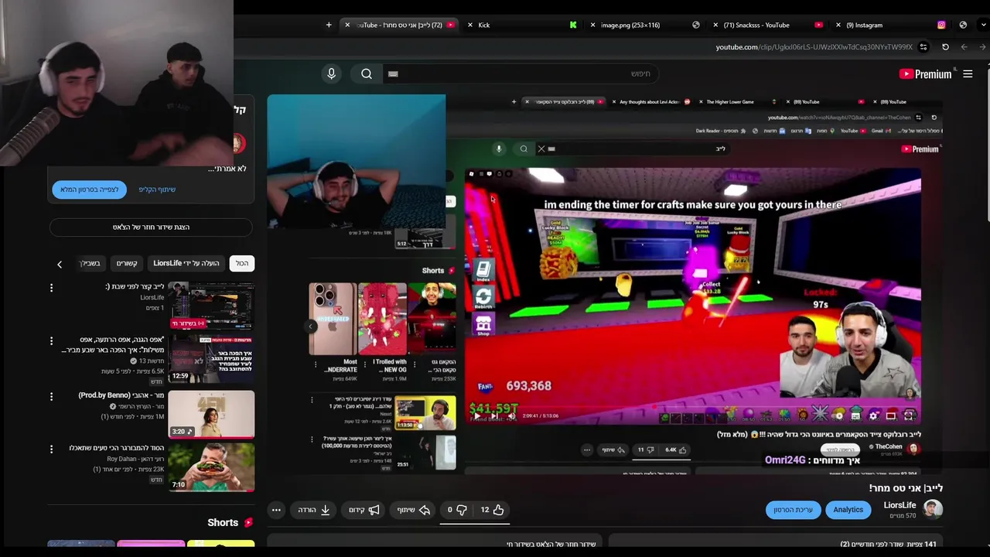Open TheCohen channel avatar in inner page
The image size is (990, 557).
(x=913, y=449)
